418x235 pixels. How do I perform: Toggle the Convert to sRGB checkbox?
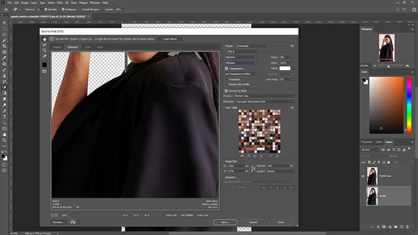227,90
